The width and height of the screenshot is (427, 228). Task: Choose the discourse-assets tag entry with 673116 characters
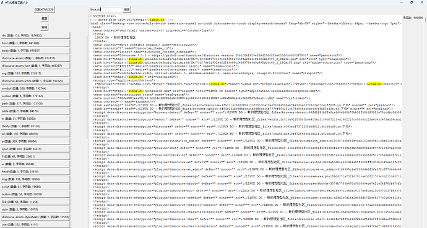[35, 58]
